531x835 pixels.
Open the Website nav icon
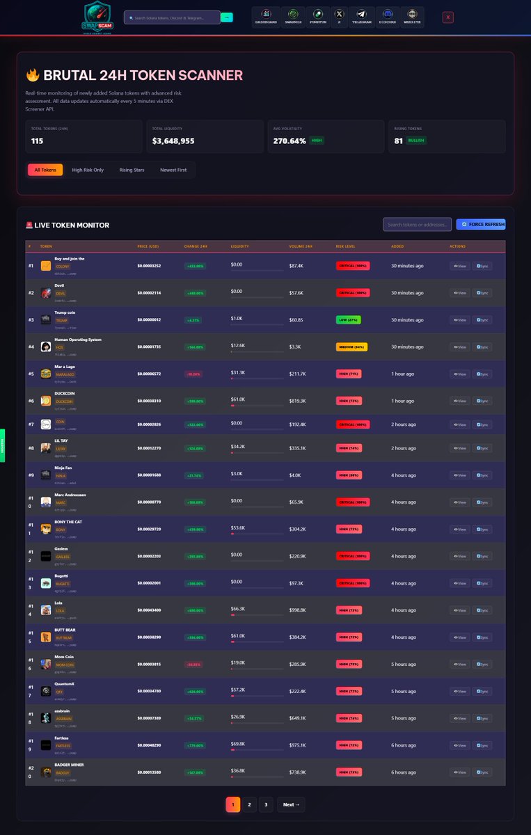[x=413, y=17]
